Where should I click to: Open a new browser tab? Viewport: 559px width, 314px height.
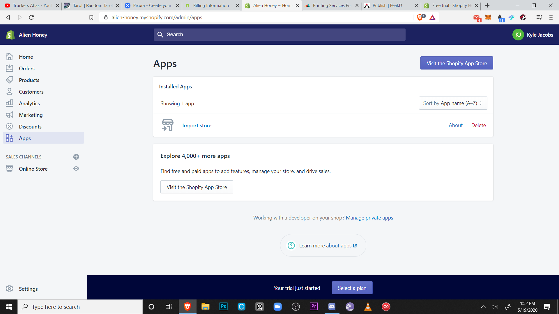487,5
